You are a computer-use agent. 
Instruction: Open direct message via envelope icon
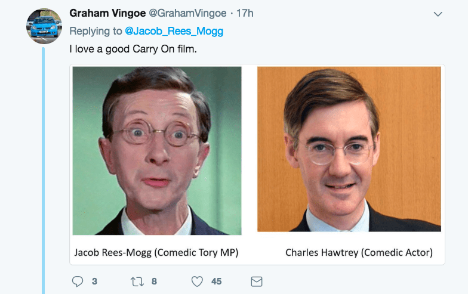[x=257, y=281]
